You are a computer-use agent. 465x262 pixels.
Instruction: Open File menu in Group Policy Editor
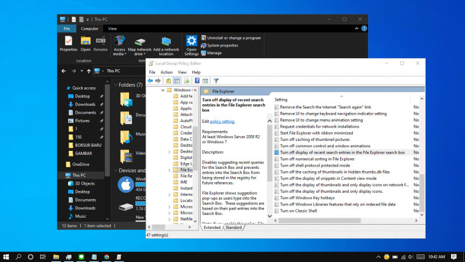(x=152, y=72)
